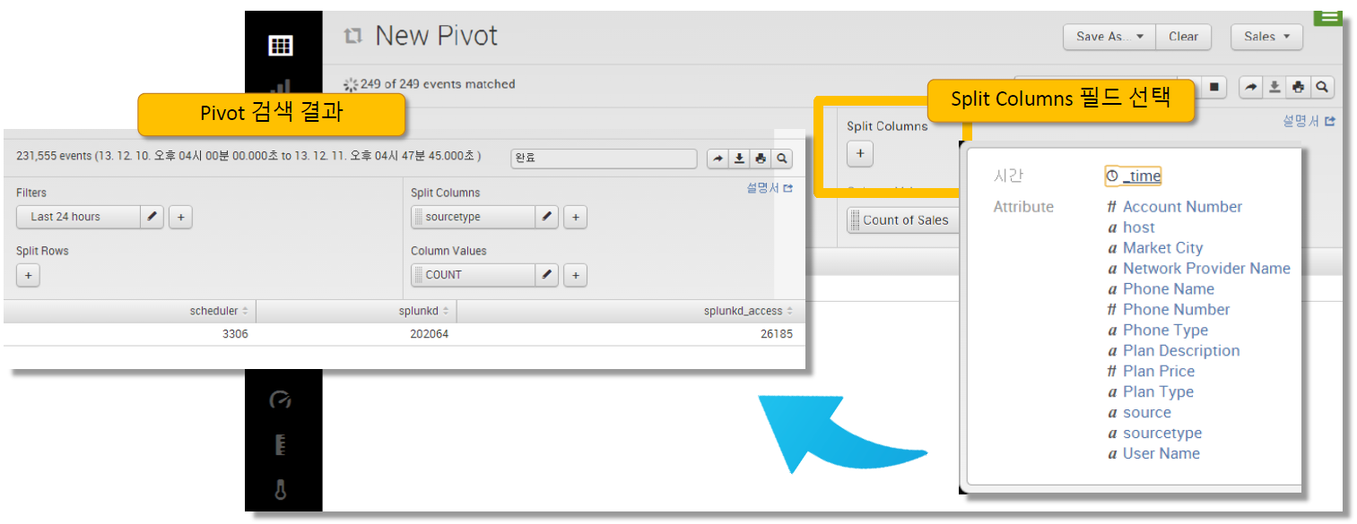Viewport: 1357px width, 524px height.
Task: Select the filler gauge visualization icon
Action: 283,444
